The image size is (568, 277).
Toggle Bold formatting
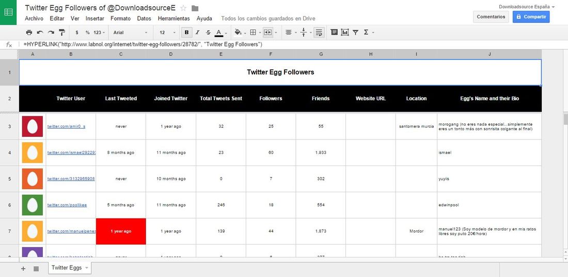(x=186, y=33)
